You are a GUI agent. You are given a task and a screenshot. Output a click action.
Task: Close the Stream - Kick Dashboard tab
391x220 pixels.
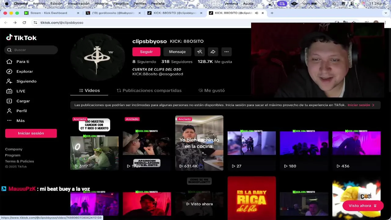point(78,13)
